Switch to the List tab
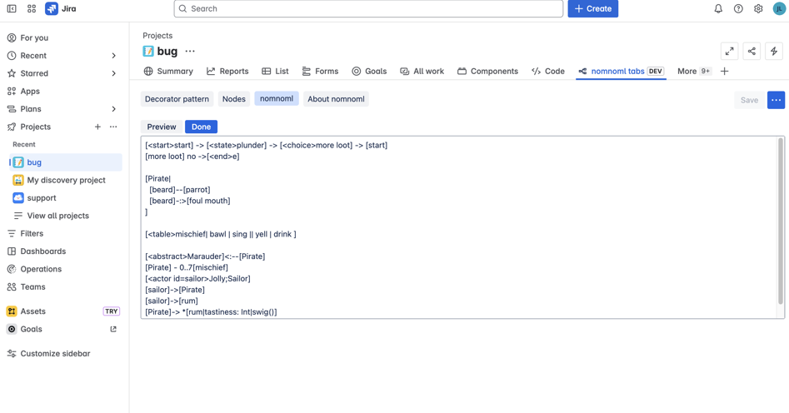789x413 pixels. (x=275, y=72)
